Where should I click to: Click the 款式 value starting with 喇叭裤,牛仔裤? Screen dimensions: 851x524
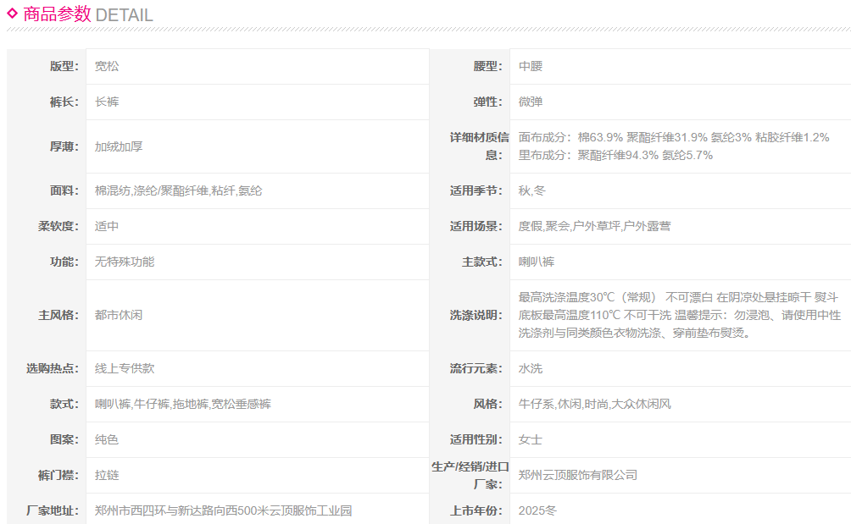[x=182, y=404]
